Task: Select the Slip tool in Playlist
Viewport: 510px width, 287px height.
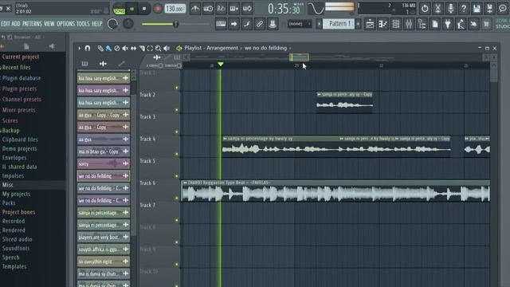Action: [133, 48]
